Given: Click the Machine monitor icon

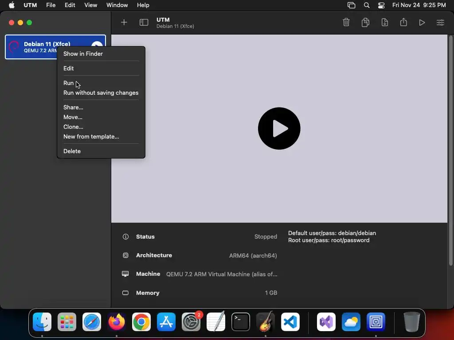Looking at the screenshot, I should coord(125,274).
